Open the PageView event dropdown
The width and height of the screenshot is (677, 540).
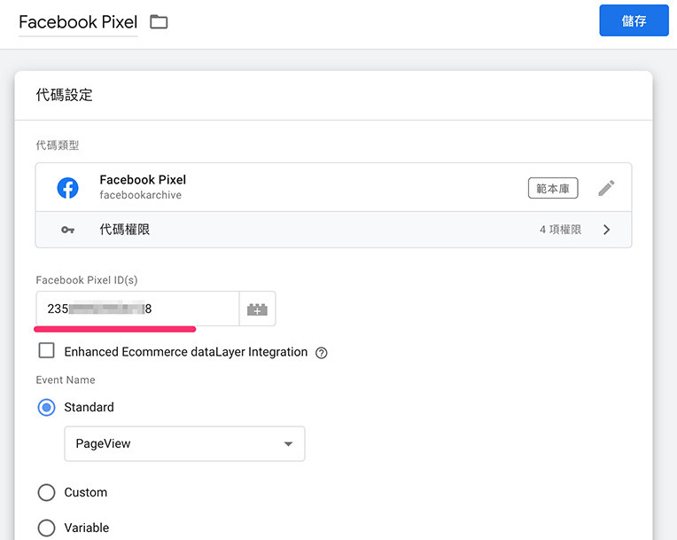[184, 443]
